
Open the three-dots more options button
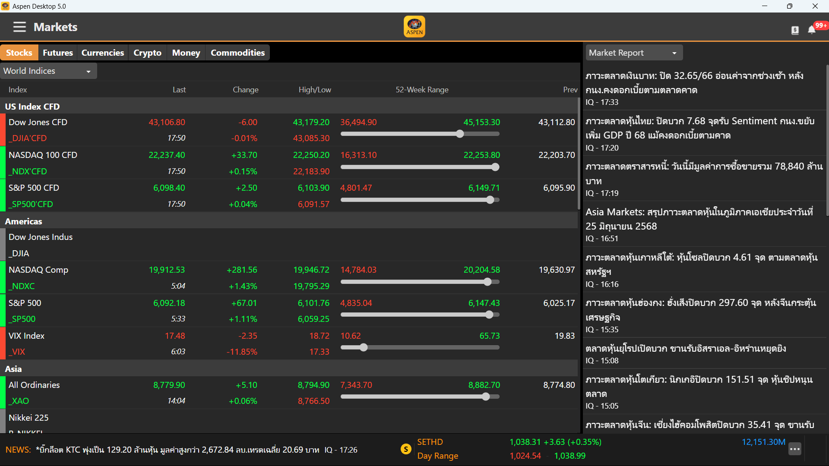(795, 449)
